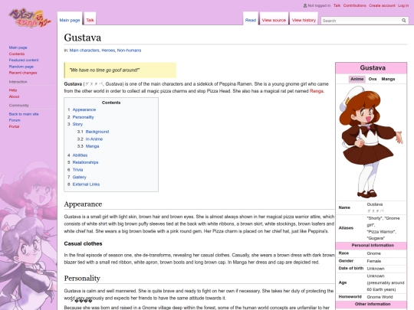Open the Log in link

pos(403,5)
